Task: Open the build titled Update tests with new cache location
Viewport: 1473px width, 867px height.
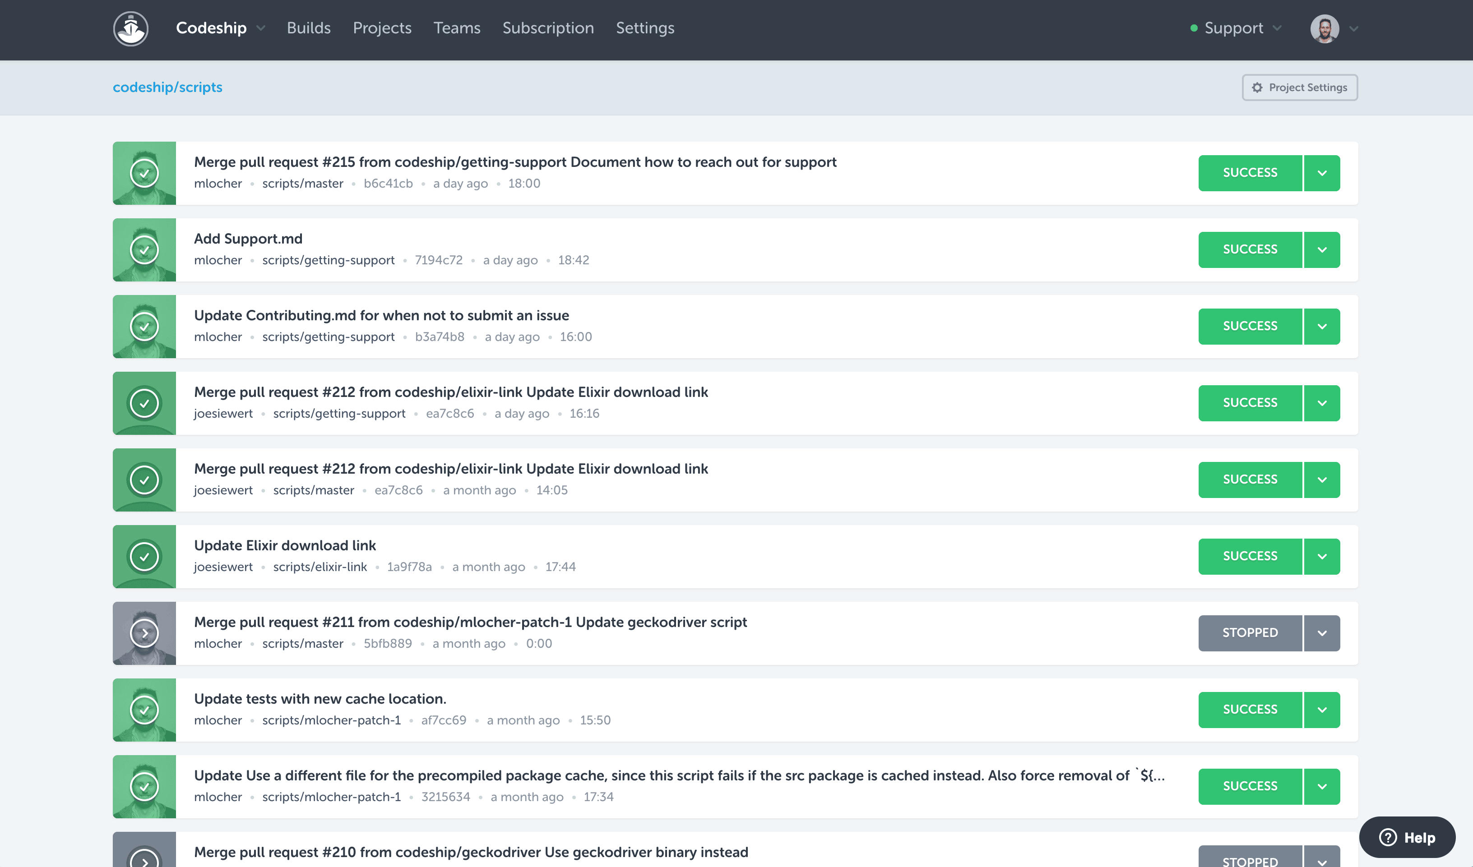Action: click(x=320, y=699)
